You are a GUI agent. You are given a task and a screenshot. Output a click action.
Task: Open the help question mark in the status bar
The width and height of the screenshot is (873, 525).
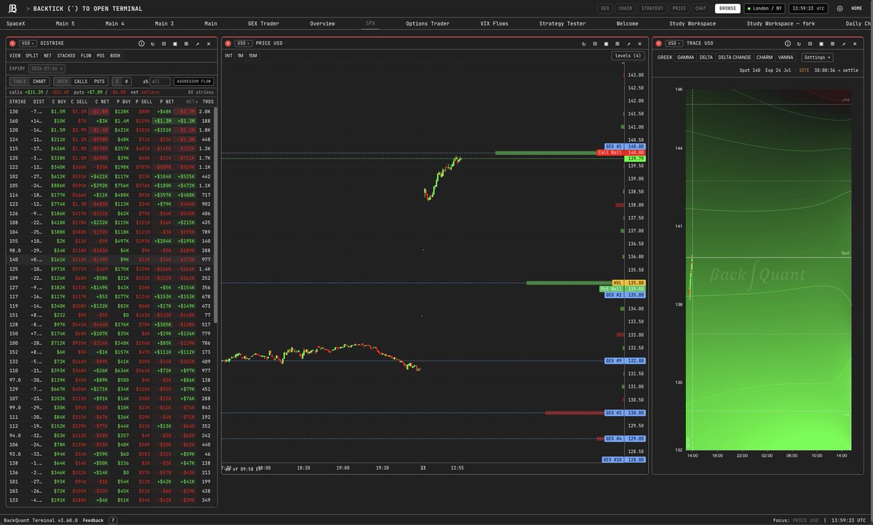(113, 520)
